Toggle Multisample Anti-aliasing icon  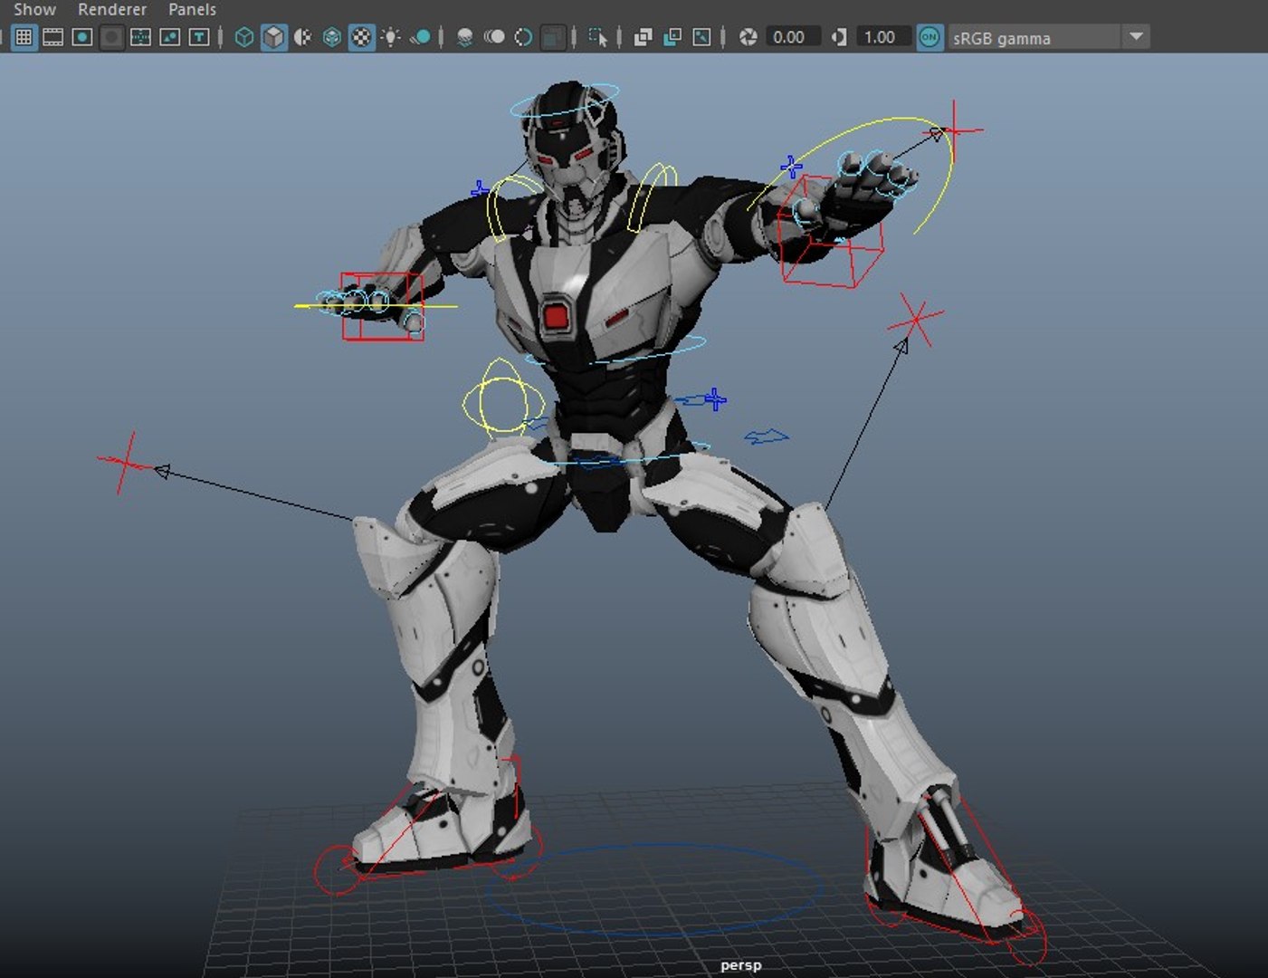tap(523, 37)
